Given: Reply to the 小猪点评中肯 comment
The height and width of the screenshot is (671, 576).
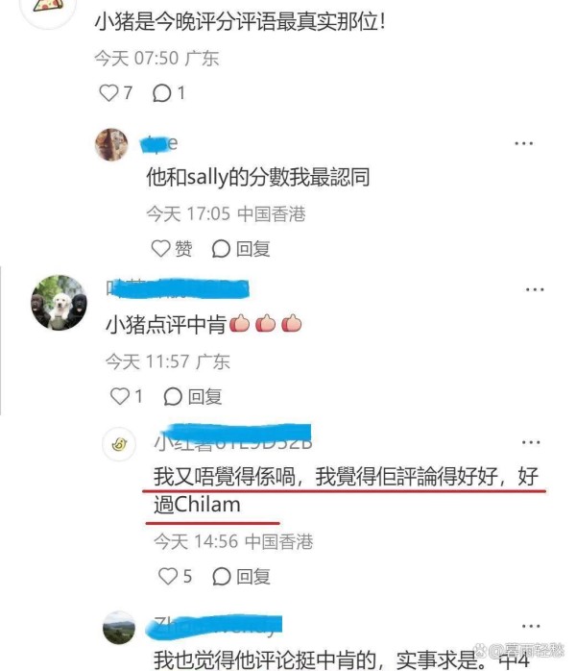Looking at the screenshot, I should click(x=193, y=396).
